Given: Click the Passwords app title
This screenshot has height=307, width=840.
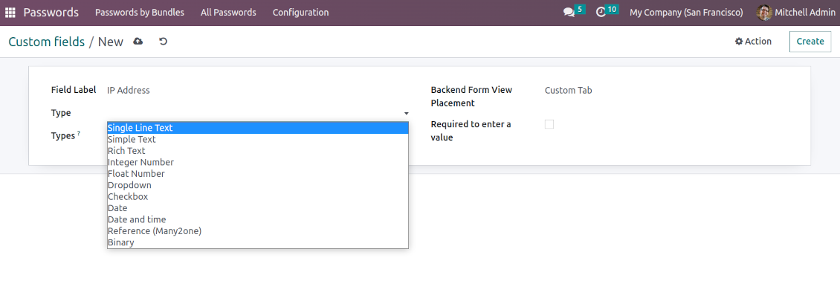Looking at the screenshot, I should click(x=51, y=13).
